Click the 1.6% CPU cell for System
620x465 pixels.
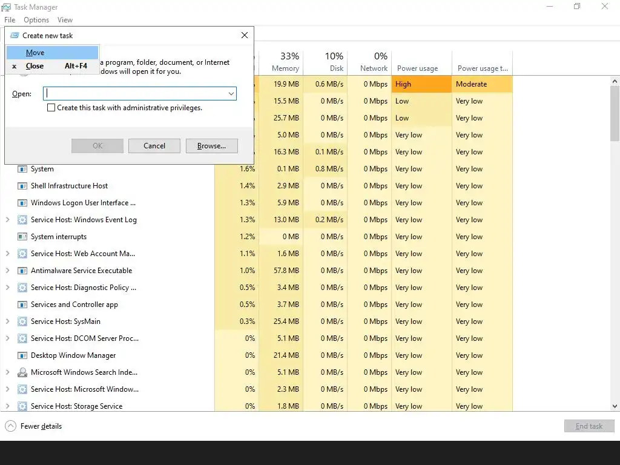coord(237,169)
